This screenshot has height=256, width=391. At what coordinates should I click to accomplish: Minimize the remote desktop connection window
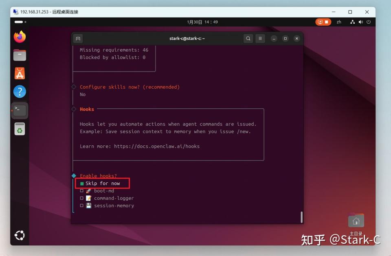[334, 12]
